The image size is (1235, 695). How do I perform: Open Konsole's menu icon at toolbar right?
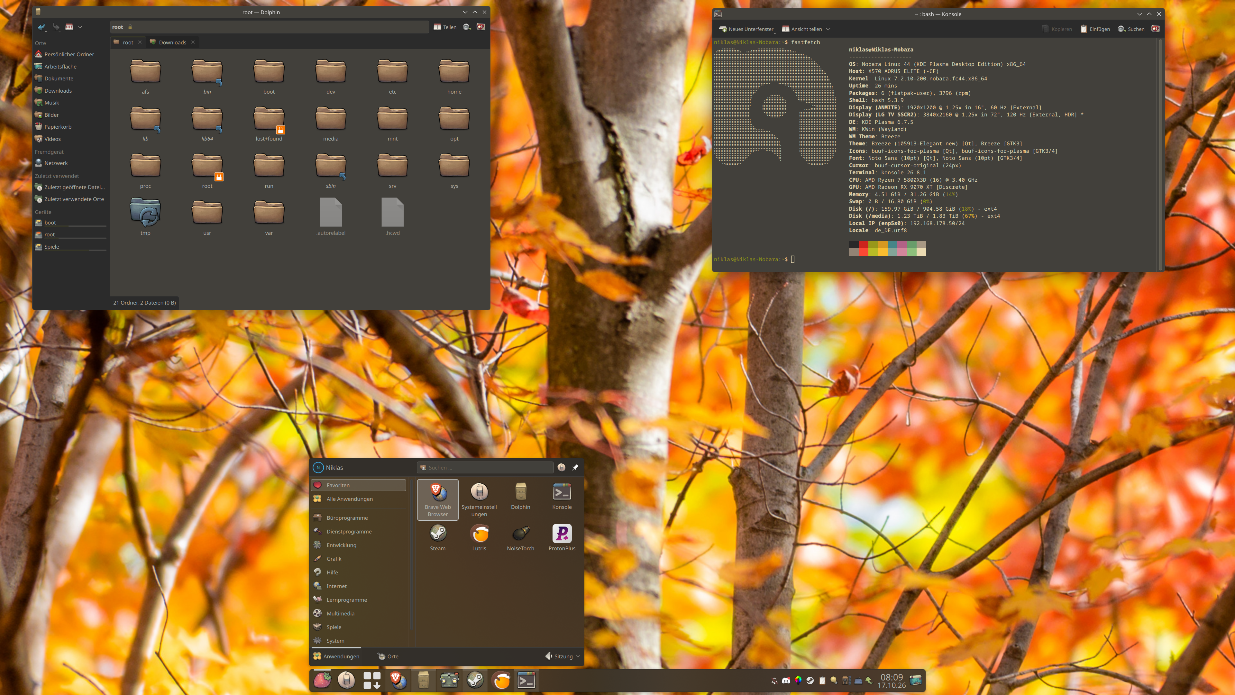(1156, 29)
